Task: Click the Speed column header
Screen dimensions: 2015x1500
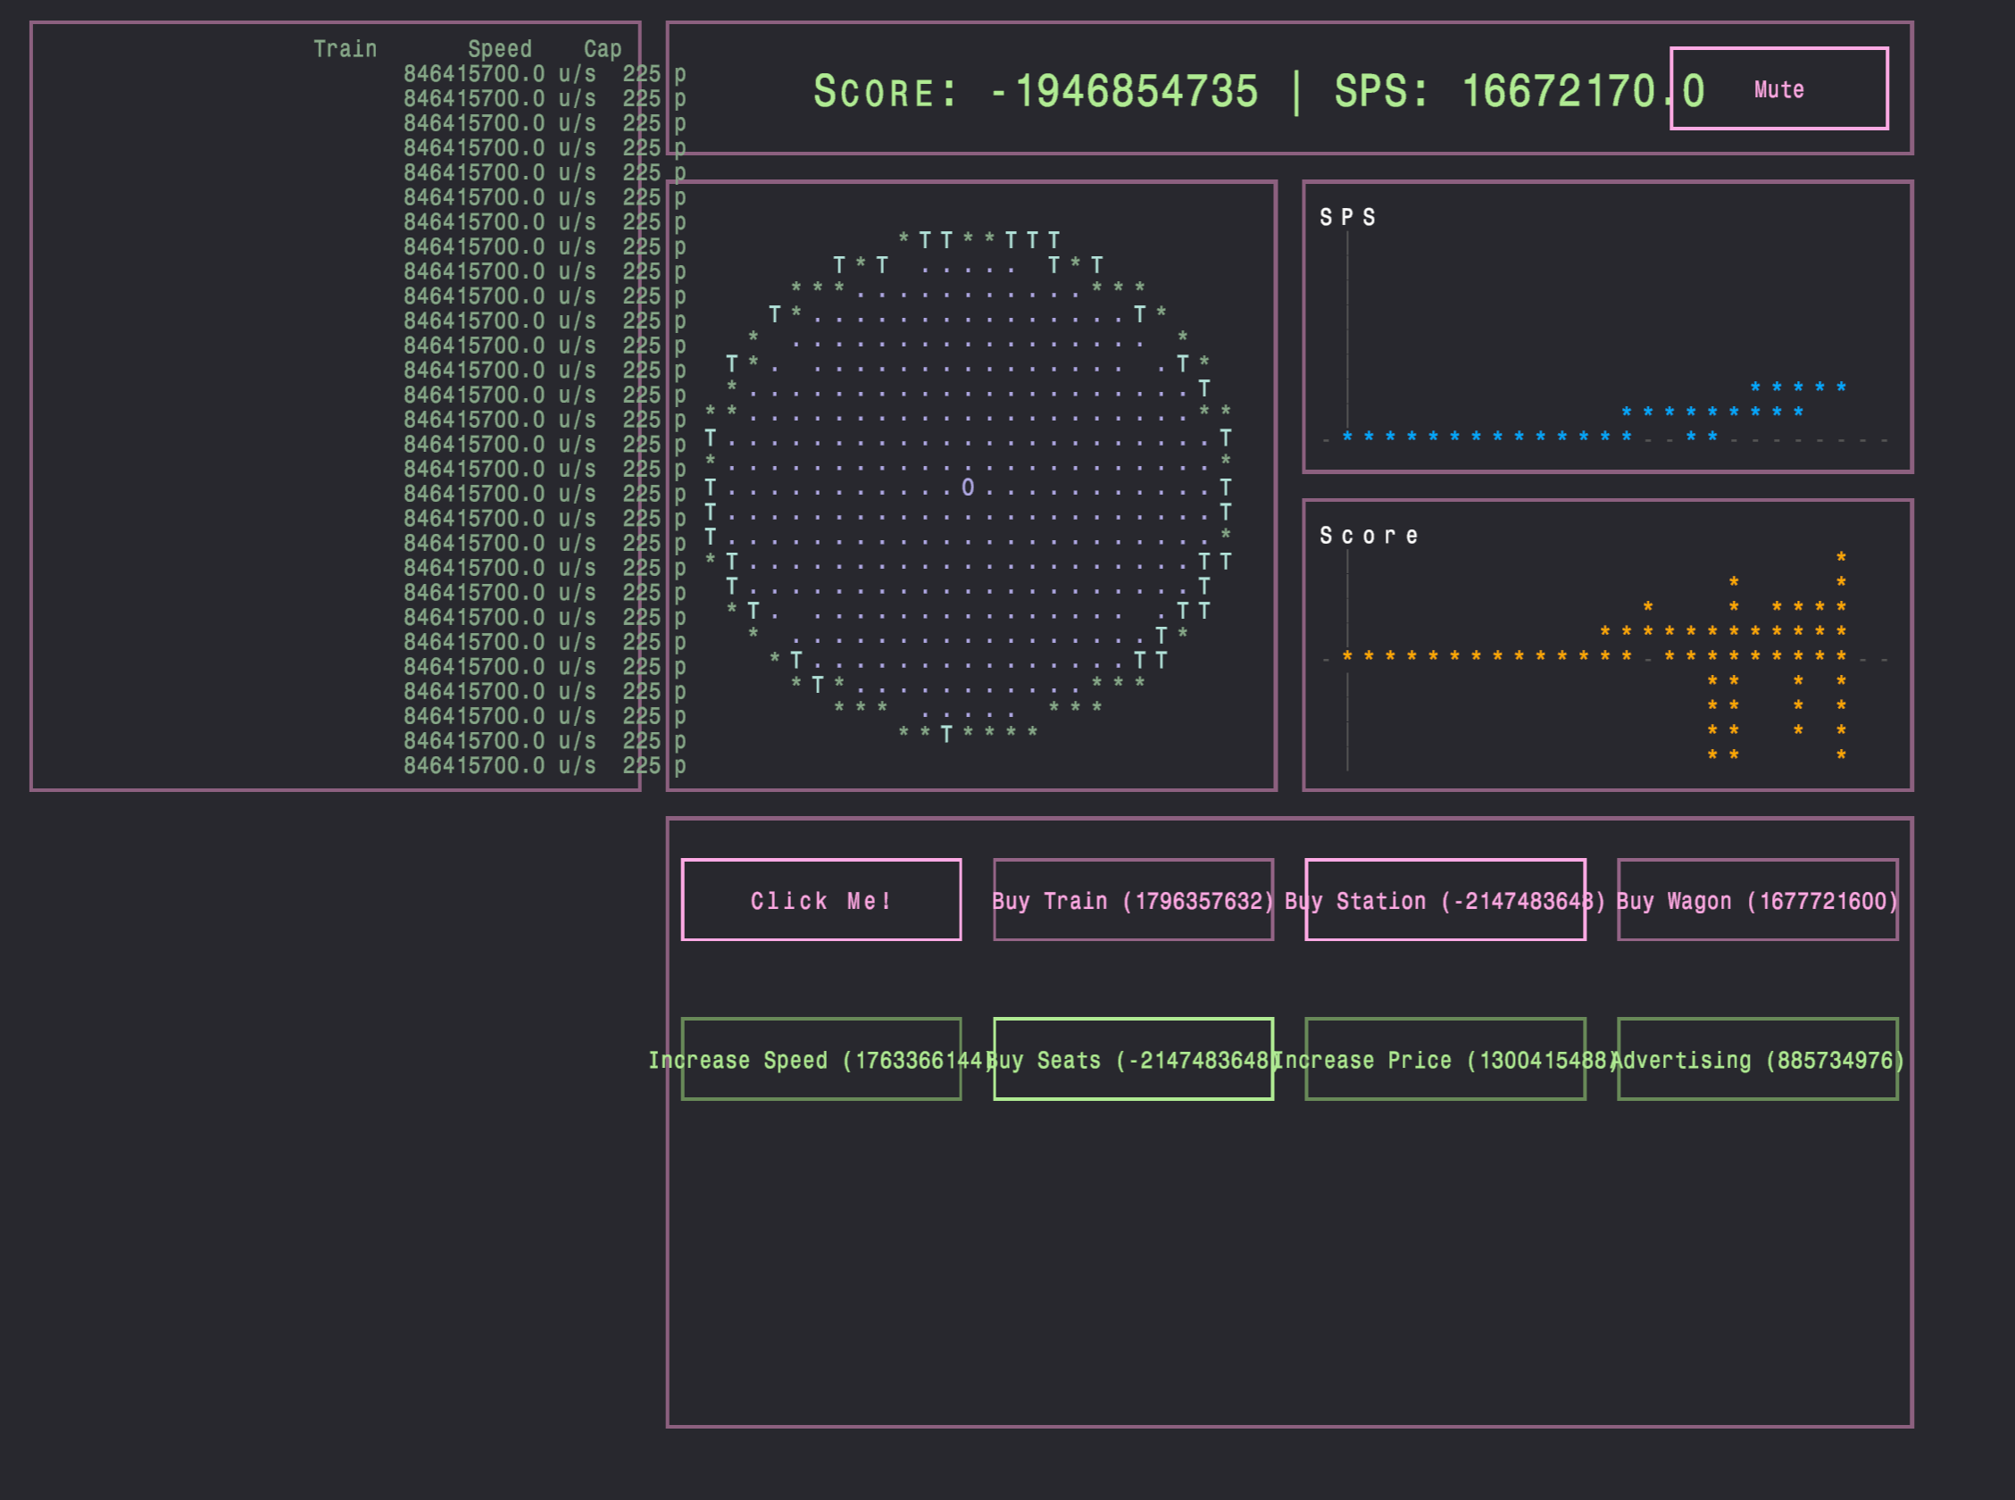Action: pyautogui.click(x=499, y=49)
